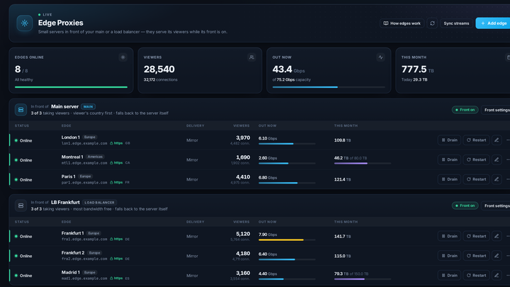The width and height of the screenshot is (510, 287).
Task: Click the Americas tag on Montreal 1
Action: [95, 157]
